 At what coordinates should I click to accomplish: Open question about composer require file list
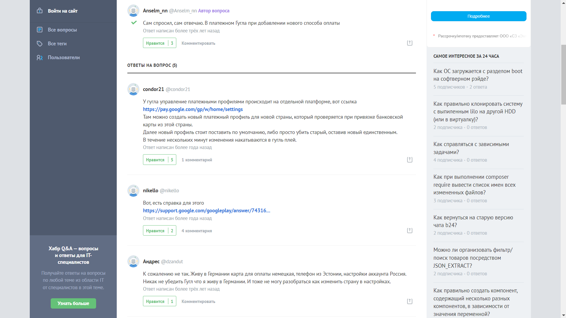coord(474,185)
